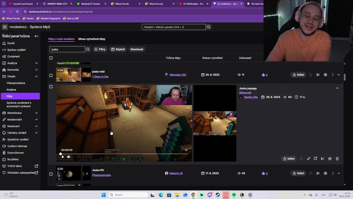
Task: Expand the Monetizace sidebar section
Action: click(36, 113)
